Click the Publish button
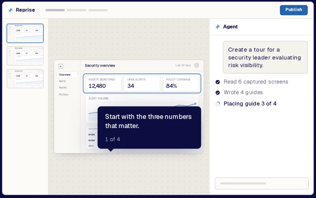Screen dimensions: 316x198 coord(293,10)
